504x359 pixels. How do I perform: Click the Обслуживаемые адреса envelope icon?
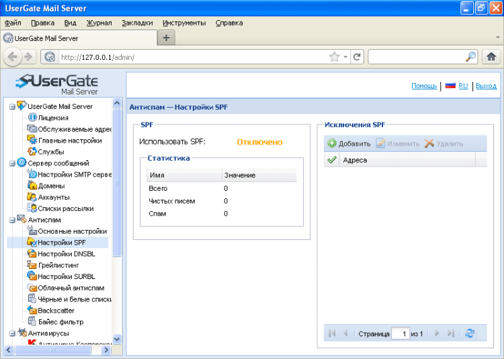coord(32,129)
